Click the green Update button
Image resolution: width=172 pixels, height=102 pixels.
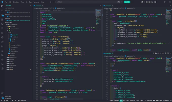pyautogui.click(x=127, y=2)
